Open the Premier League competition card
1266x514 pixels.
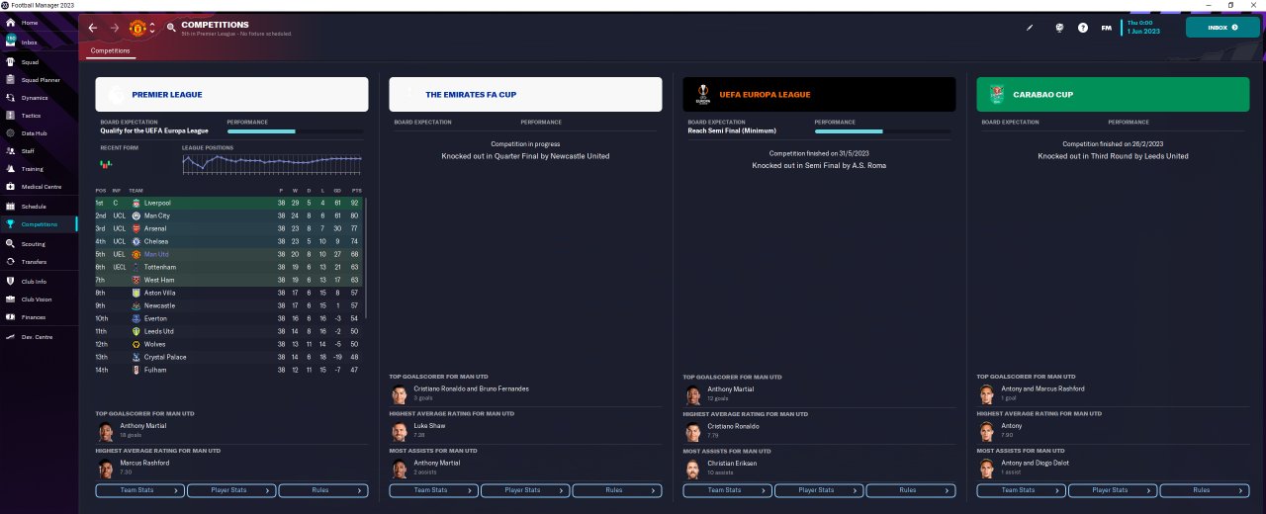[231, 94]
